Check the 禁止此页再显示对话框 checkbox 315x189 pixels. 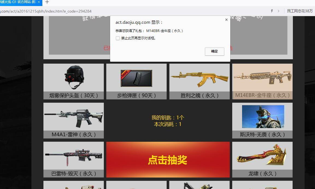pyautogui.click(x=118, y=38)
